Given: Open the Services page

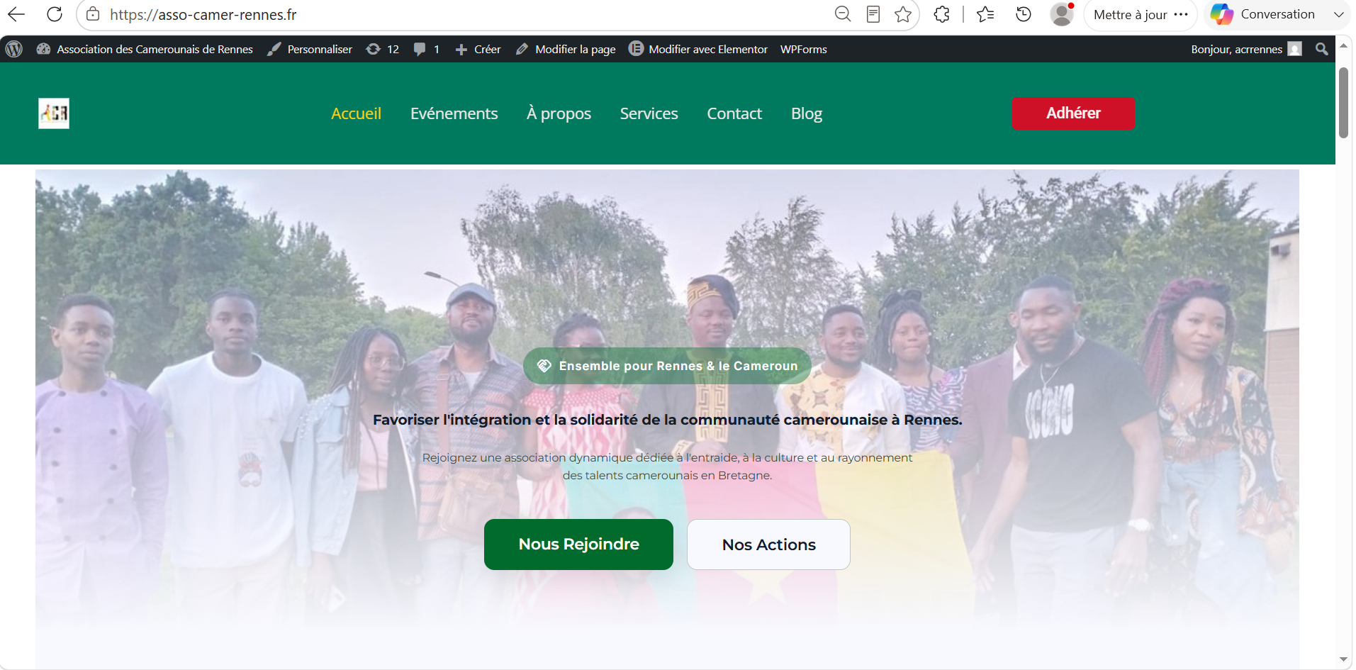Looking at the screenshot, I should point(649,113).
